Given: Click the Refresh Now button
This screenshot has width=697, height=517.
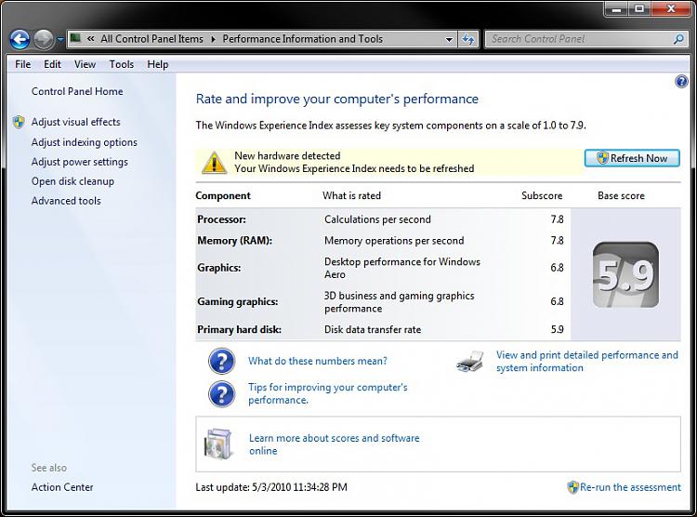Looking at the screenshot, I should (632, 158).
